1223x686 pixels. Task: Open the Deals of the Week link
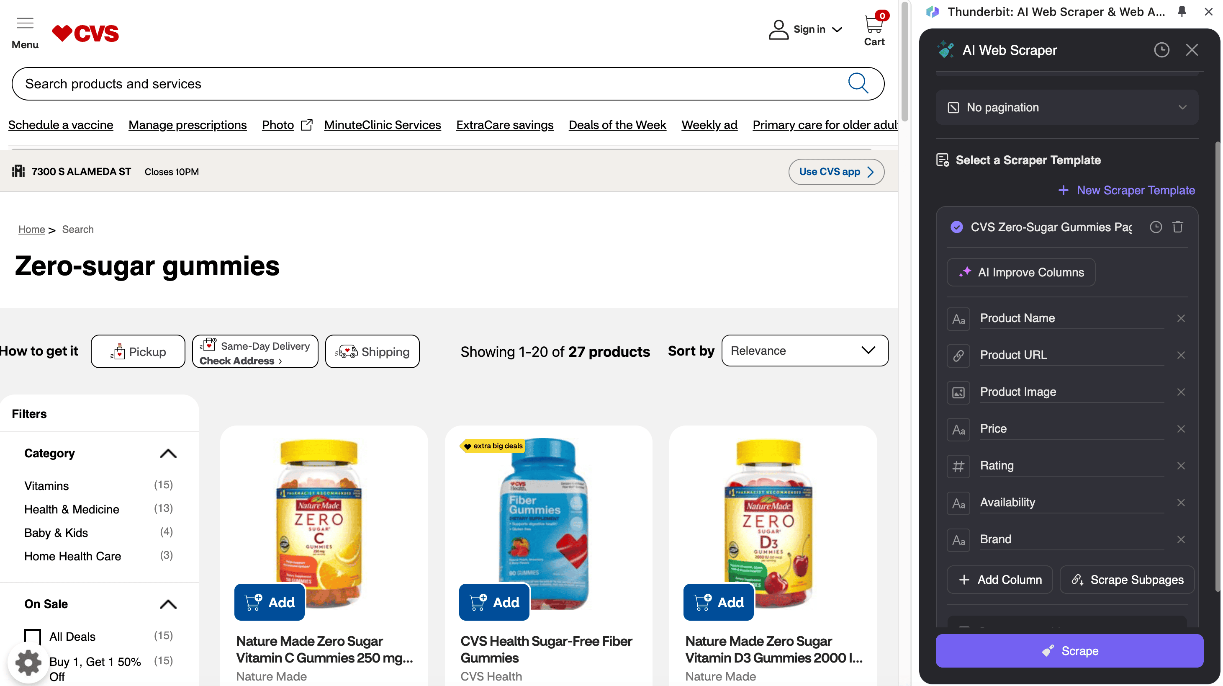point(617,125)
